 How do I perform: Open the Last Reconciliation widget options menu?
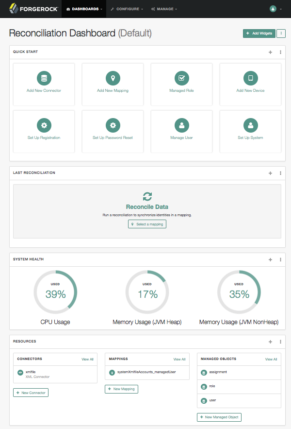(280, 173)
